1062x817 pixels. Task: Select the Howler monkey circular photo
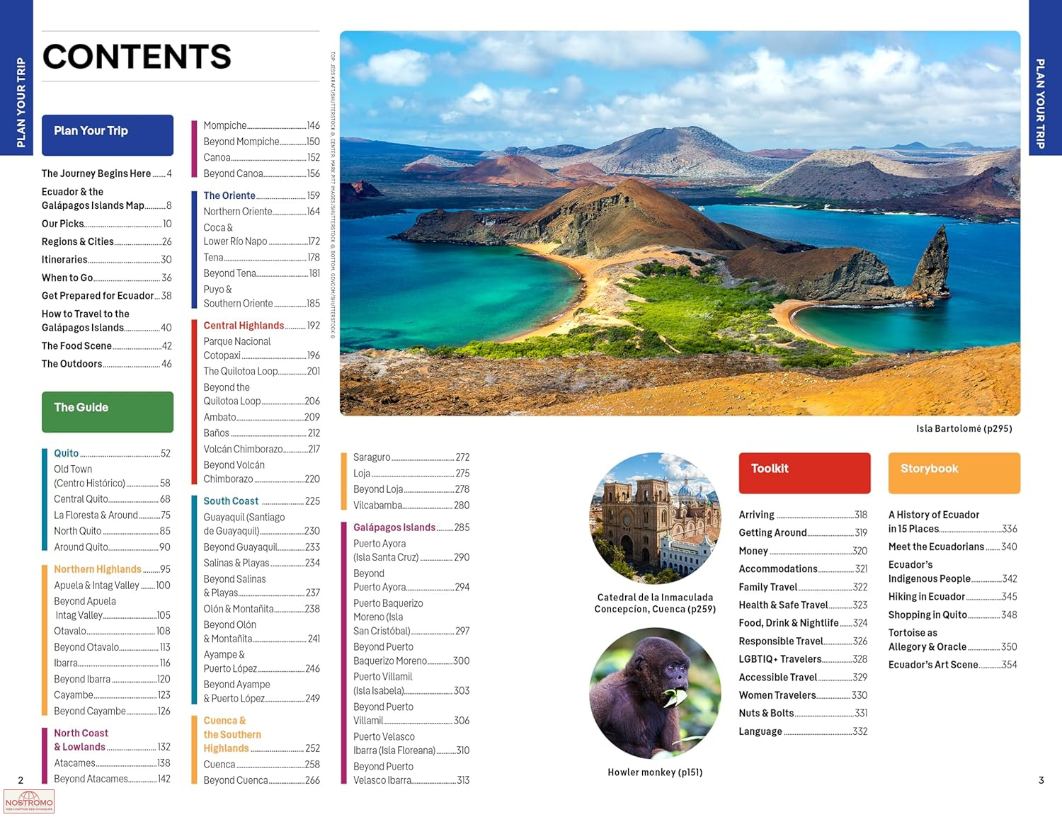pyautogui.click(x=655, y=694)
